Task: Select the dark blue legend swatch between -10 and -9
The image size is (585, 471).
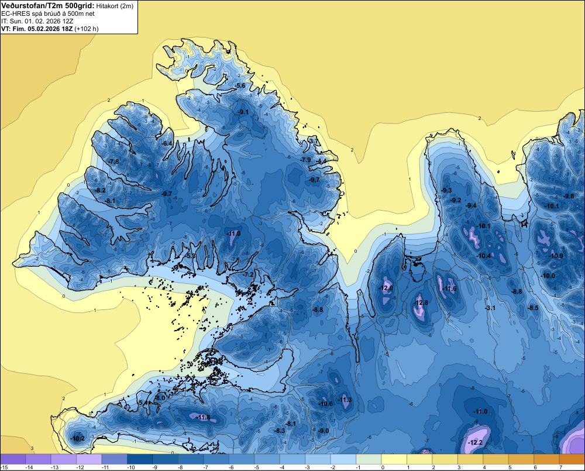Action: point(140,459)
